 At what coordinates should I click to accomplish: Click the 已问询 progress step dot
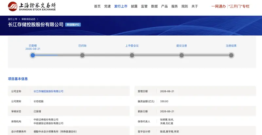click(x=82, y=55)
